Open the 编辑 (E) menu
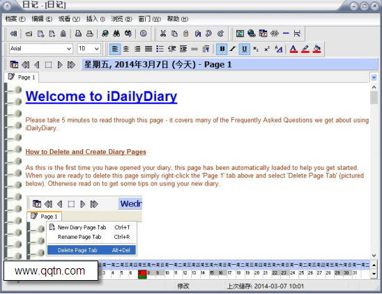 pyautogui.click(x=42, y=19)
